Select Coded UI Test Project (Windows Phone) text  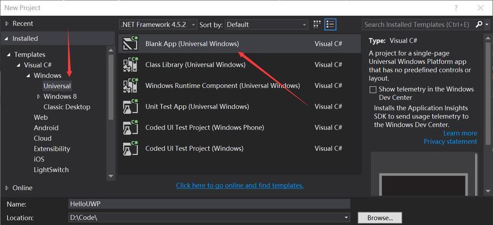[205, 128]
